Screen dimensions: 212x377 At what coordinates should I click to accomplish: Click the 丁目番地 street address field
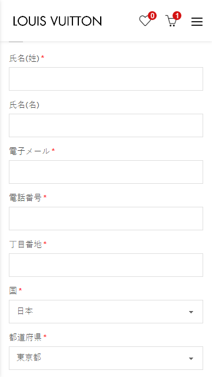tap(106, 265)
